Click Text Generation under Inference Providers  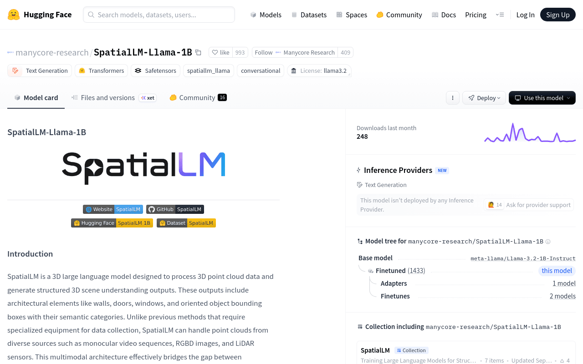382,185
